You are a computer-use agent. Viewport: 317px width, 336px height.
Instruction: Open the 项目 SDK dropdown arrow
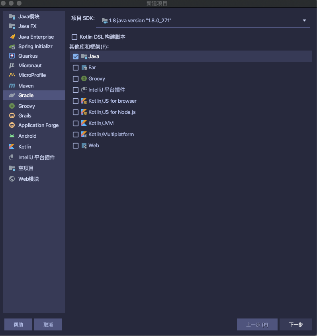coord(304,21)
